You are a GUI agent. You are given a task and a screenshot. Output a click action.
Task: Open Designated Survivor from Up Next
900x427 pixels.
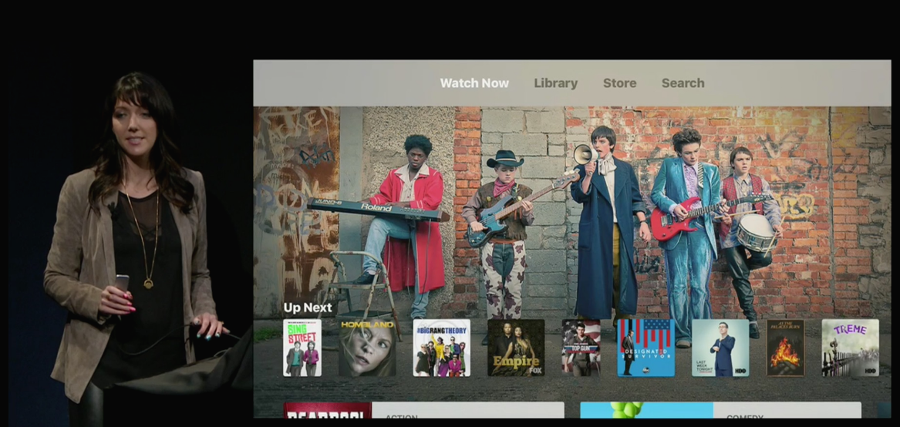click(646, 348)
